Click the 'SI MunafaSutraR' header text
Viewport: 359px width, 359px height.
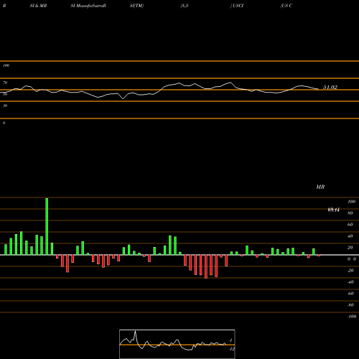88,6
